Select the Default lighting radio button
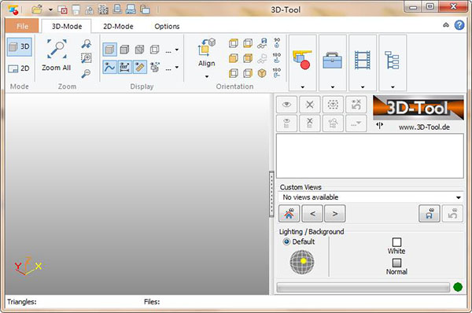Screen dimensions: 472x313 [x=286, y=241]
